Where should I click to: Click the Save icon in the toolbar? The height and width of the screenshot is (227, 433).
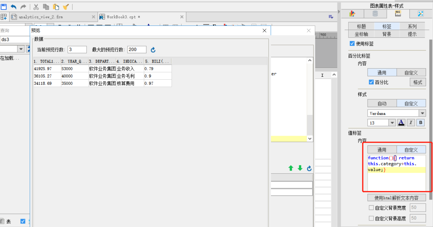4,6
